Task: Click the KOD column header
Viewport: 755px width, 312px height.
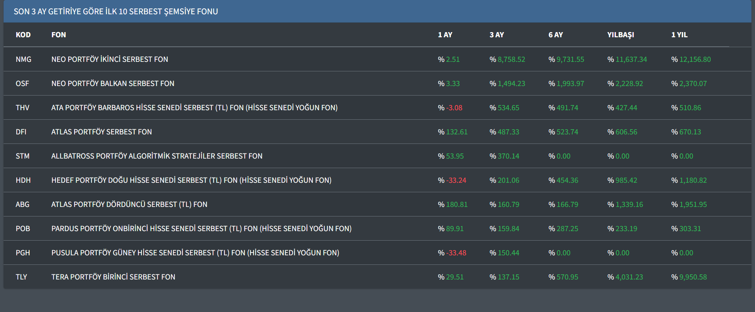Action: point(23,35)
